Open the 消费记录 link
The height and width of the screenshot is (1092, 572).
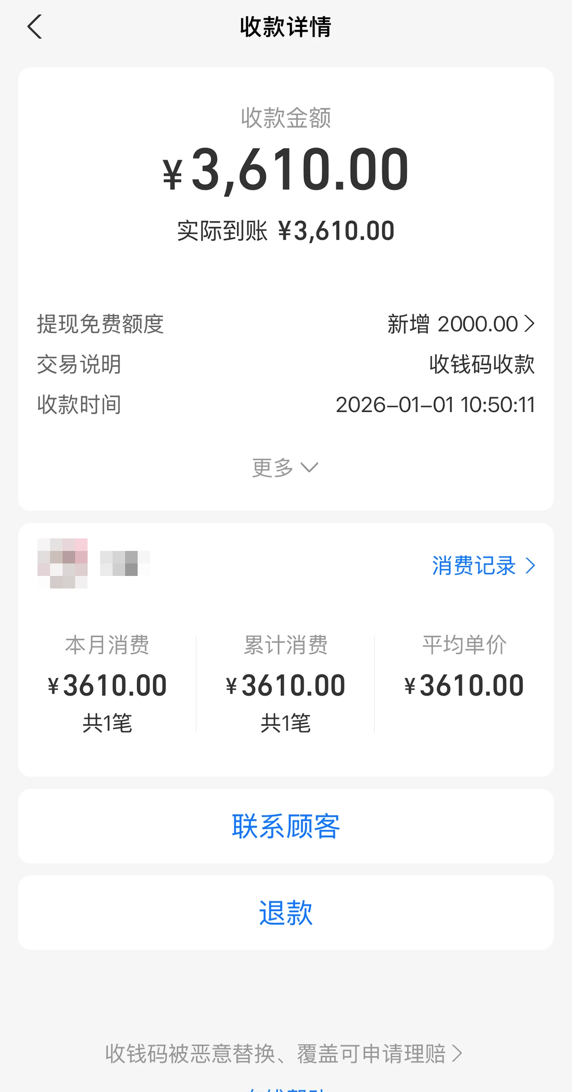[474, 566]
